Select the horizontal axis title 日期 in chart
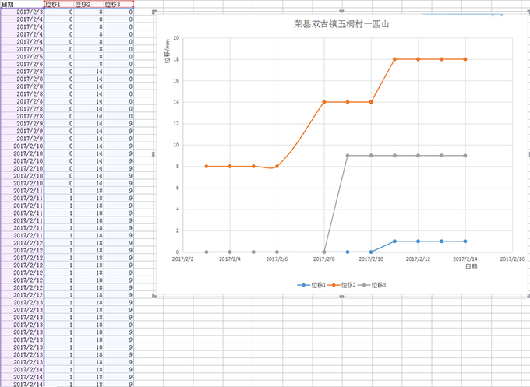 pyautogui.click(x=471, y=266)
